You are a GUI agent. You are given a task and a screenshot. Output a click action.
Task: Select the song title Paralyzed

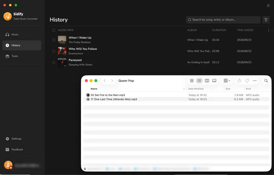point(75,60)
